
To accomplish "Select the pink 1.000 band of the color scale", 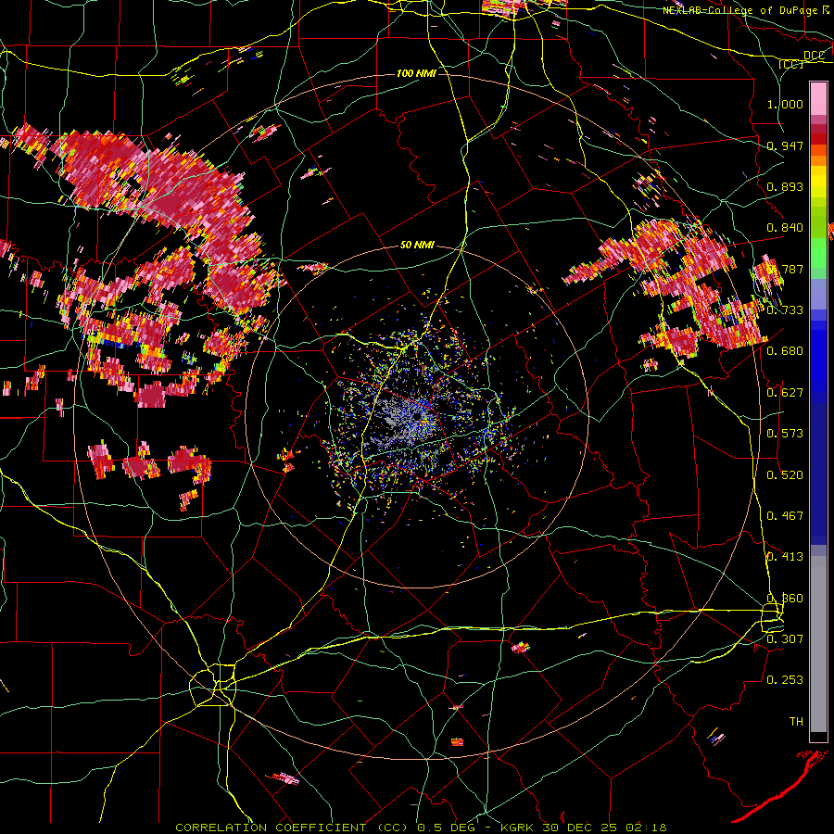I will pos(818,99).
